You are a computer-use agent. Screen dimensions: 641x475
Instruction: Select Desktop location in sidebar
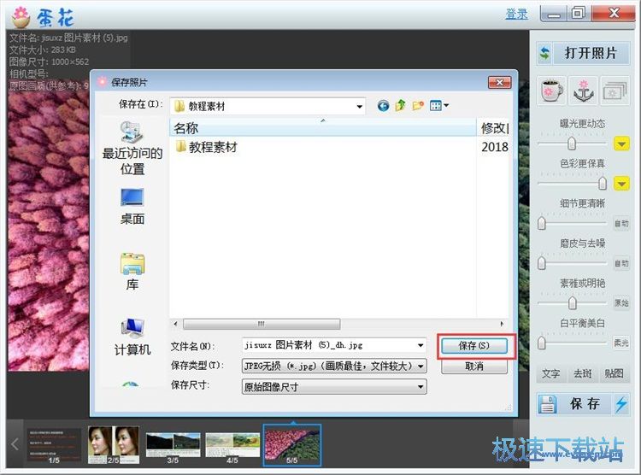click(x=132, y=205)
